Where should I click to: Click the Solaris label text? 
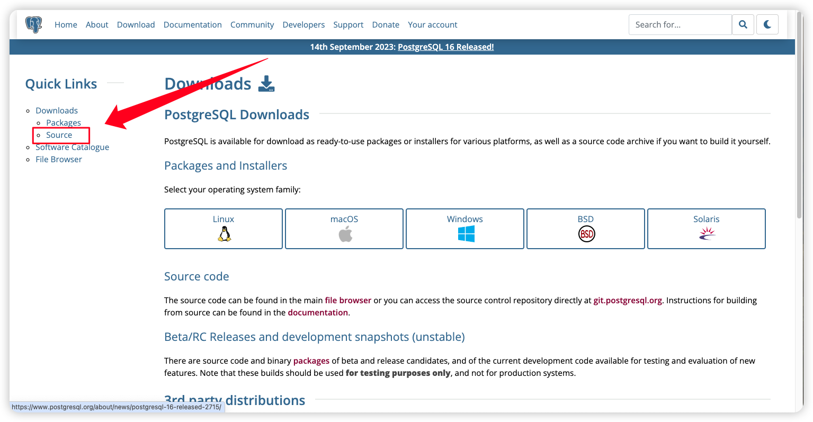pos(707,219)
